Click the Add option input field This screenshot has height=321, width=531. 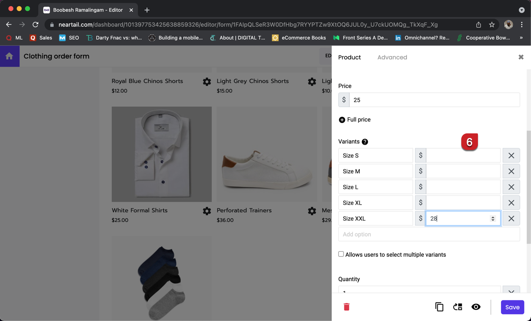[x=429, y=234]
